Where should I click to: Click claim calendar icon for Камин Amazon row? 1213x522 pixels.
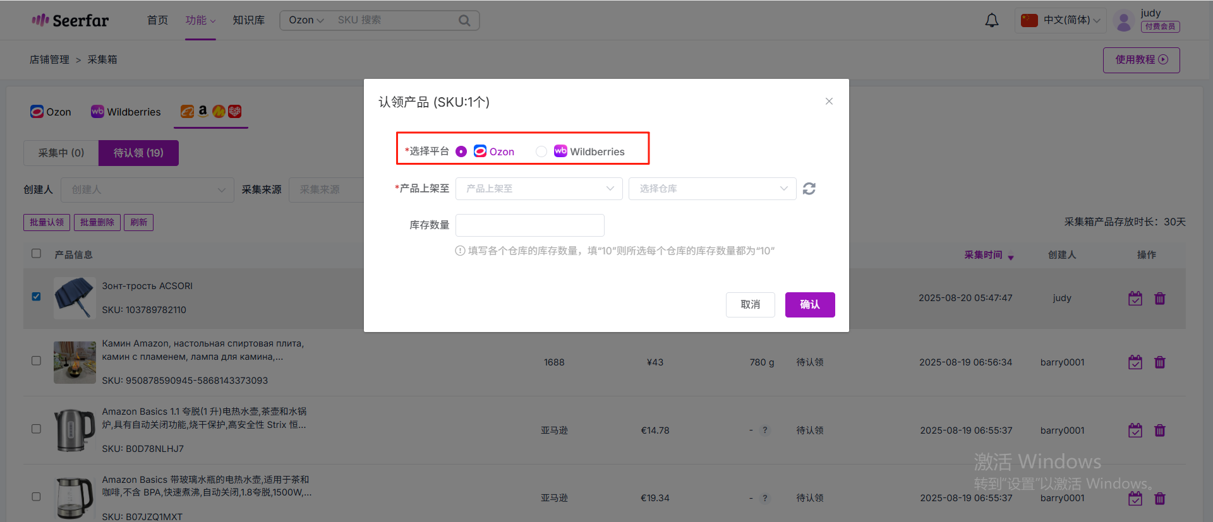coord(1135,362)
